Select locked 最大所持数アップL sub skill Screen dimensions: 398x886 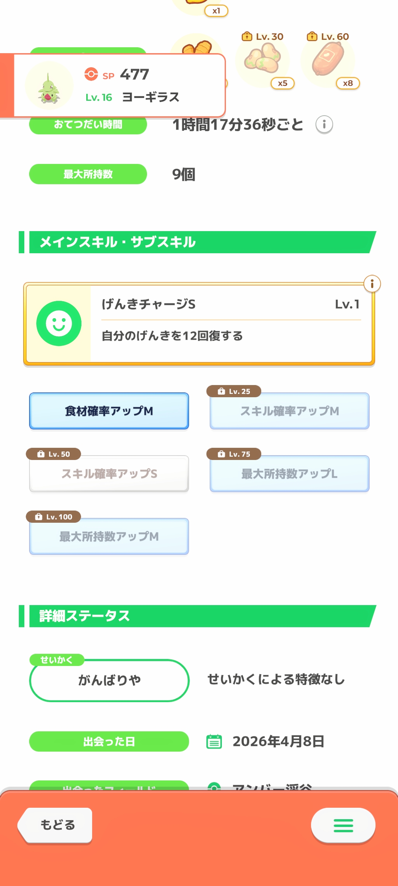click(290, 474)
